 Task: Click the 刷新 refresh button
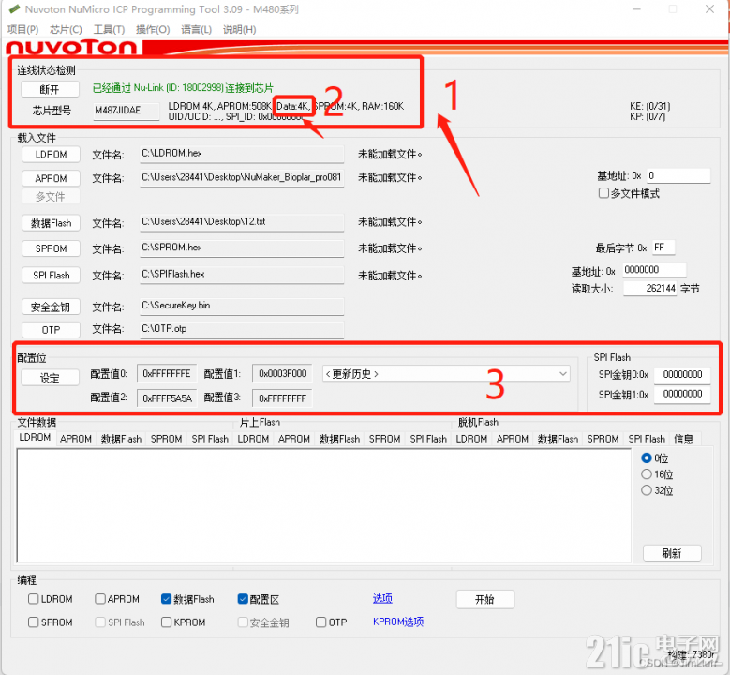[672, 553]
